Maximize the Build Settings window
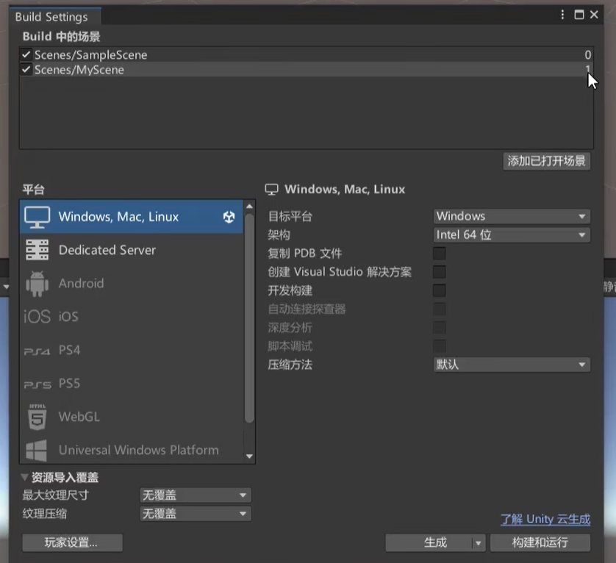This screenshot has width=616, height=563. [579, 15]
